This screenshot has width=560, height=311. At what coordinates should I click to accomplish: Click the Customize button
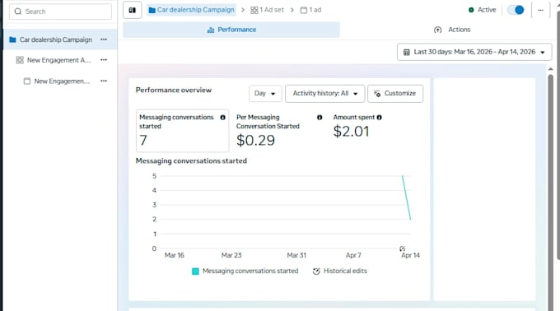click(395, 94)
